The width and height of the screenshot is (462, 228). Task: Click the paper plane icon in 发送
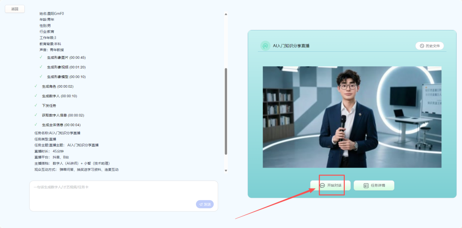(201, 204)
